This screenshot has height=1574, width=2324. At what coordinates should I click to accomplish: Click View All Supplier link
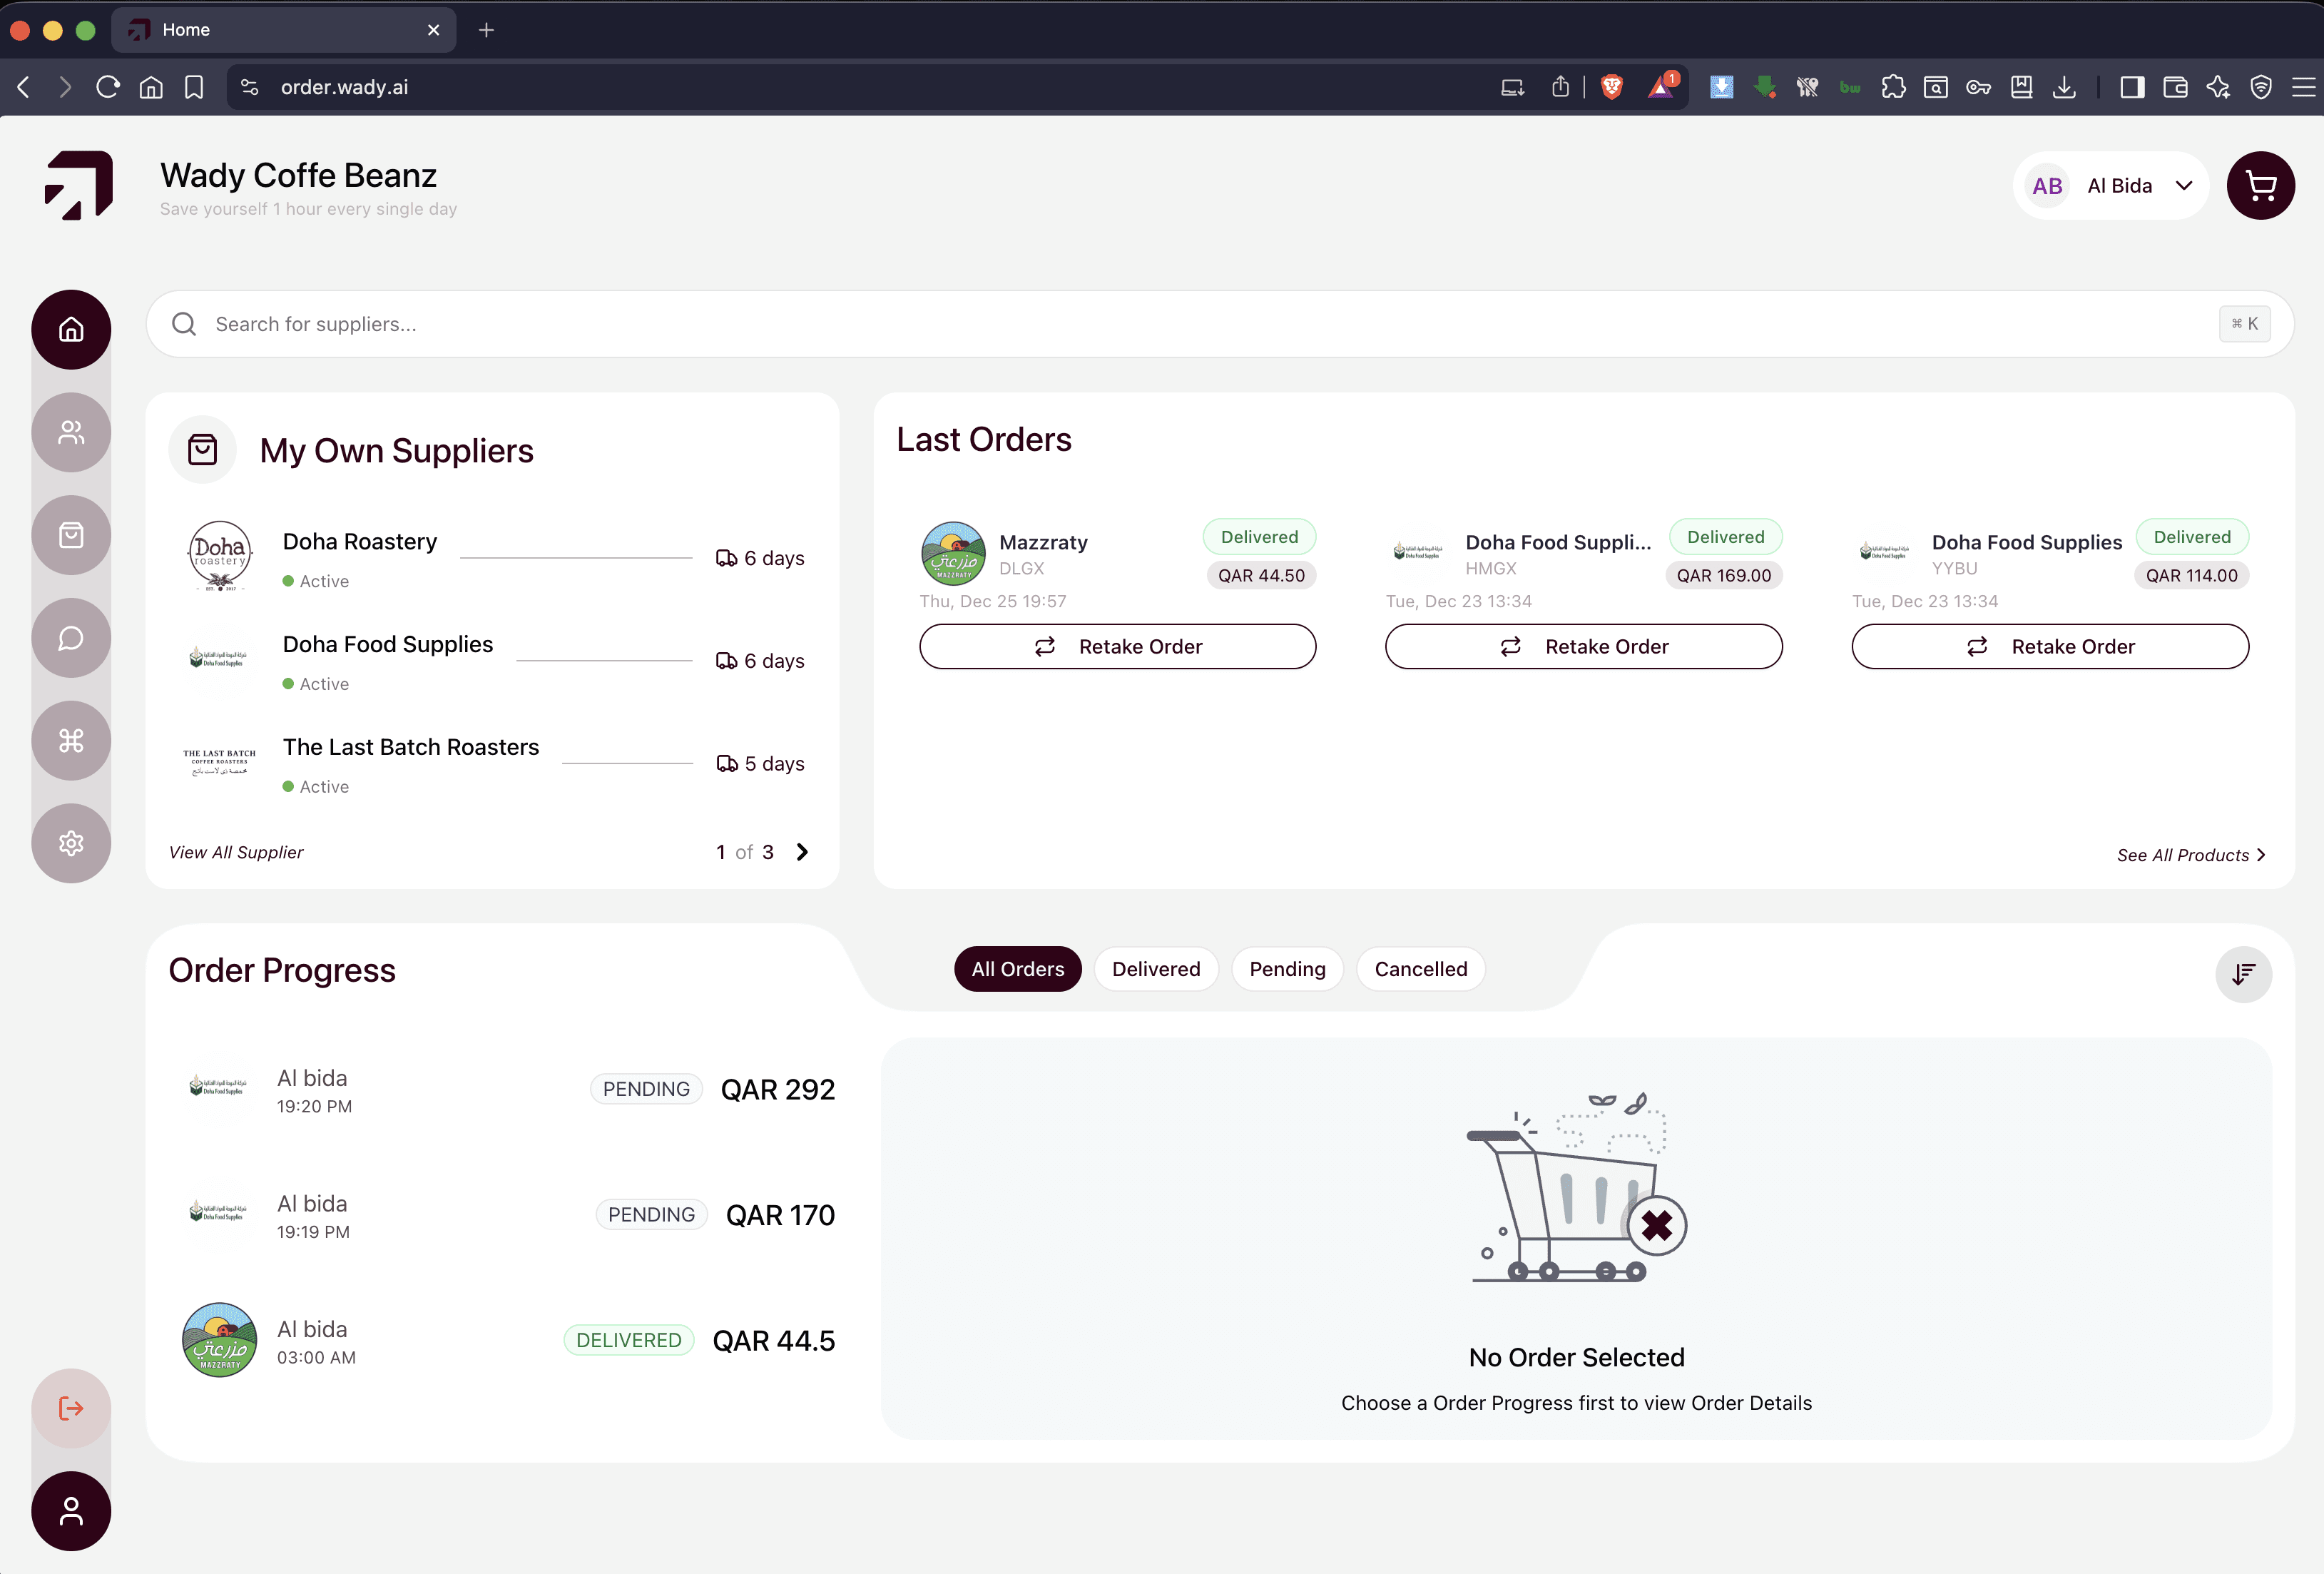click(x=236, y=852)
